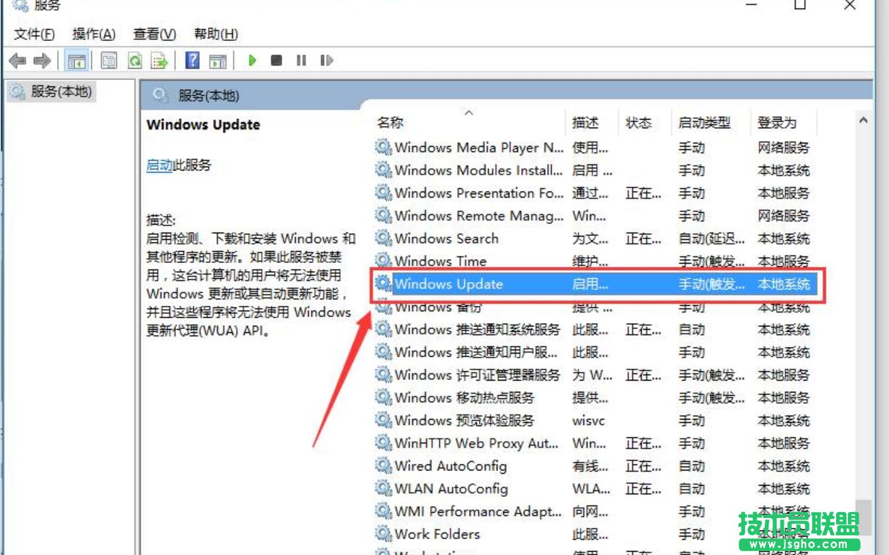Click the 启动 link to start the service
This screenshot has height=555, width=889.
tap(161, 163)
